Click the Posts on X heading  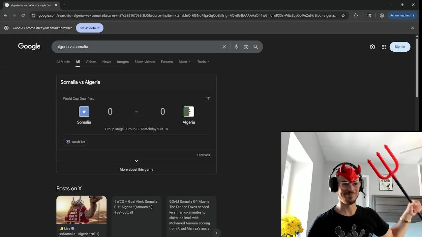click(69, 189)
